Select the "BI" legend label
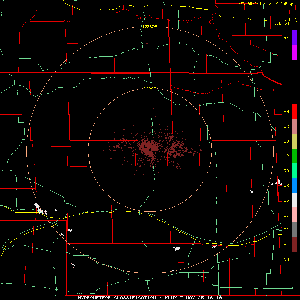 point(286,245)
